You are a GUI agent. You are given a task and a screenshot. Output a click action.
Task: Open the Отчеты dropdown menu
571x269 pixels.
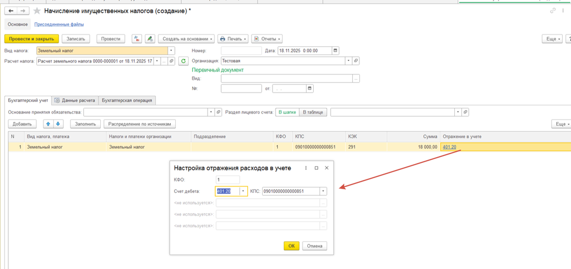(x=267, y=39)
